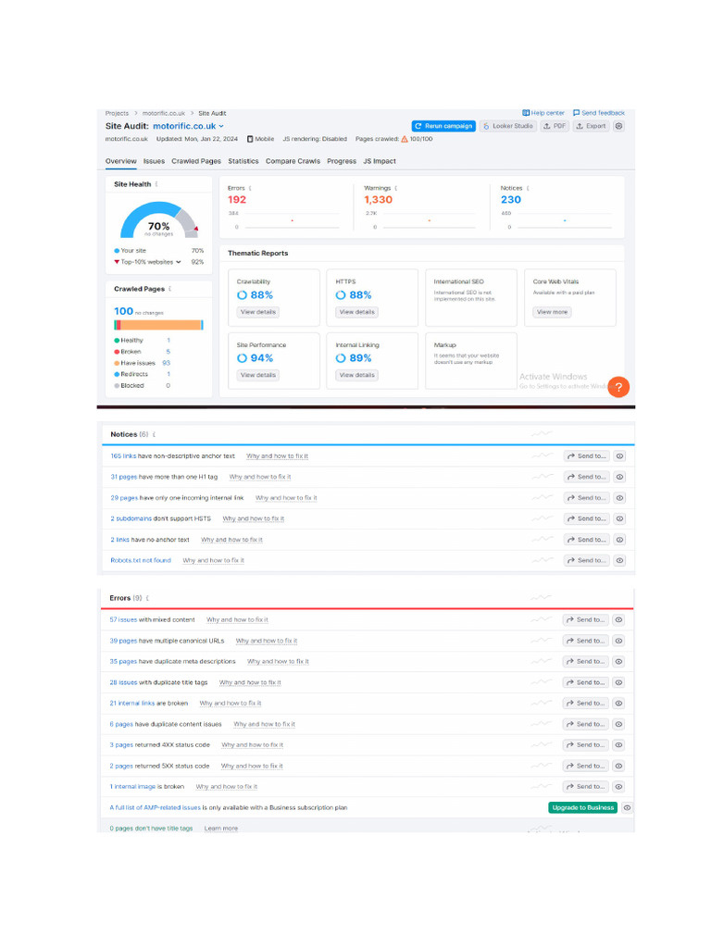The image size is (711, 948).
Task: Send 4XX status code error to...
Action: [x=585, y=745]
